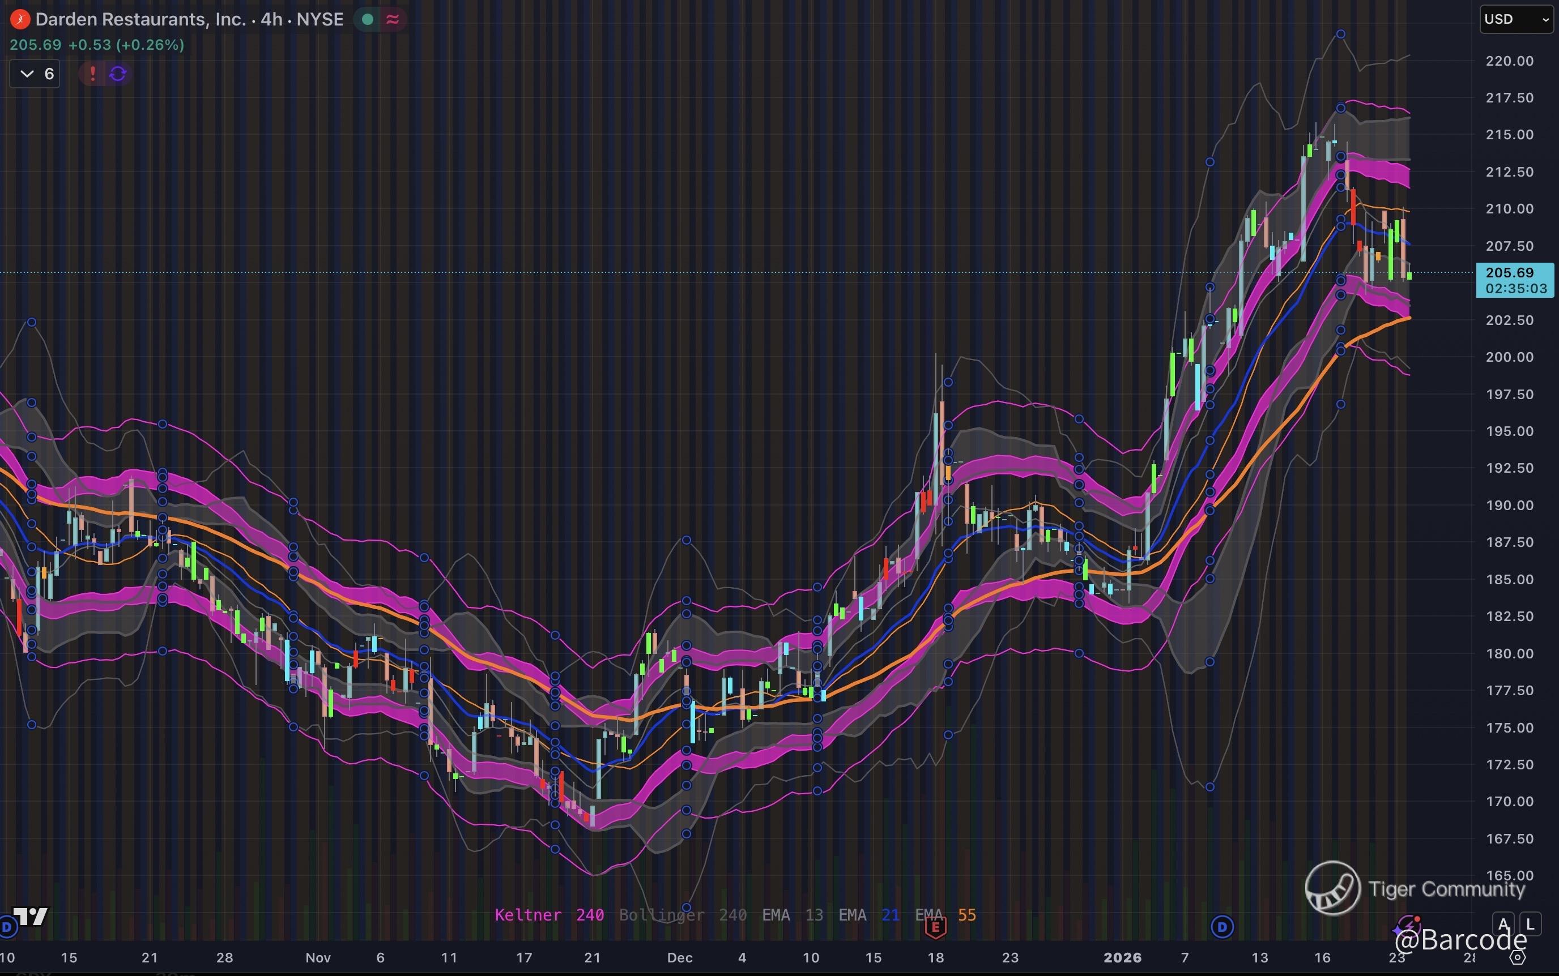The height and width of the screenshot is (976, 1559).
Task: Click the Keltner 240 indicator label
Action: 549,915
